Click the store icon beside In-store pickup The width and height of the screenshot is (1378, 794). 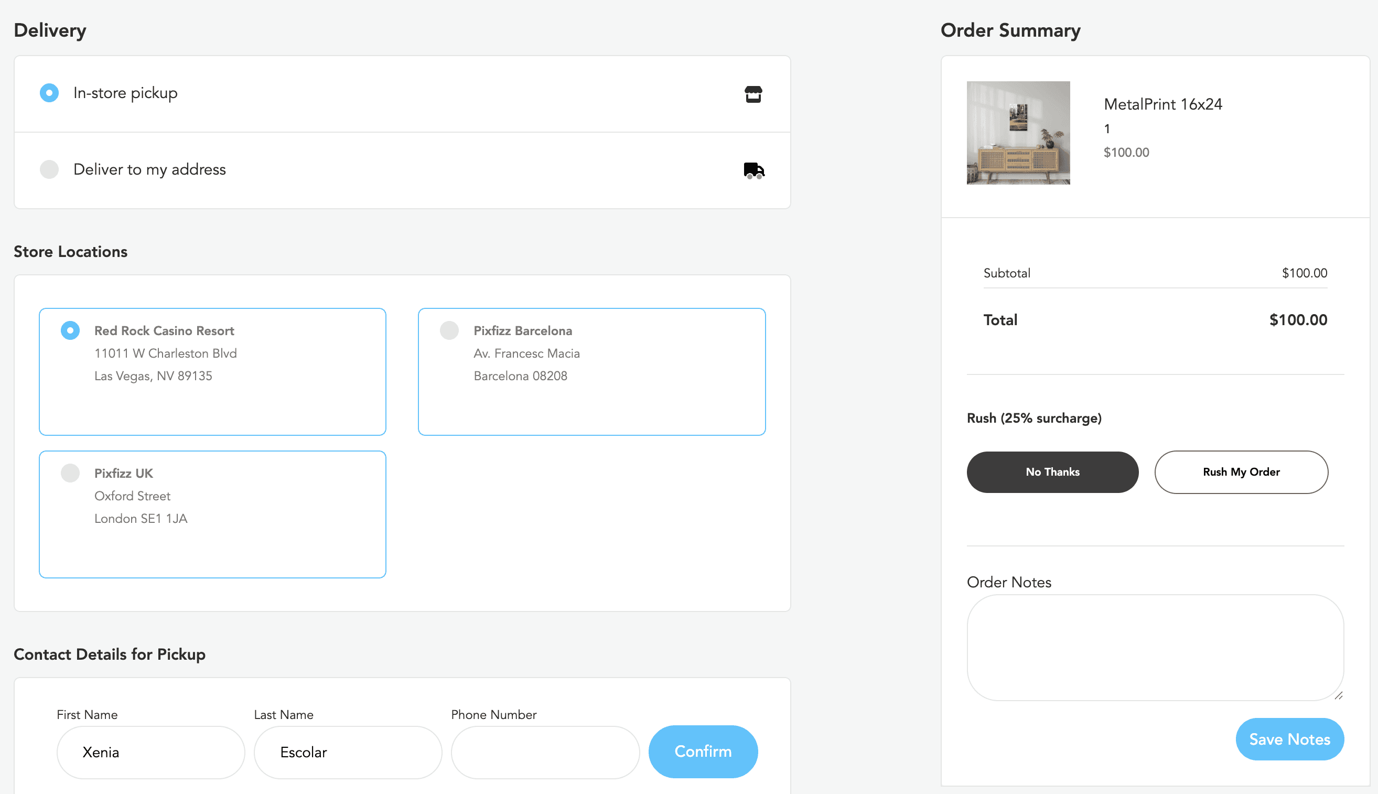tap(753, 94)
